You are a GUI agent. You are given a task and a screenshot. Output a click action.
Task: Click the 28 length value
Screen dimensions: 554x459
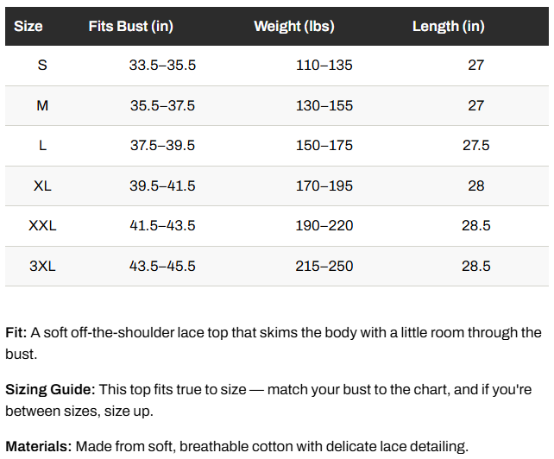[476, 185]
